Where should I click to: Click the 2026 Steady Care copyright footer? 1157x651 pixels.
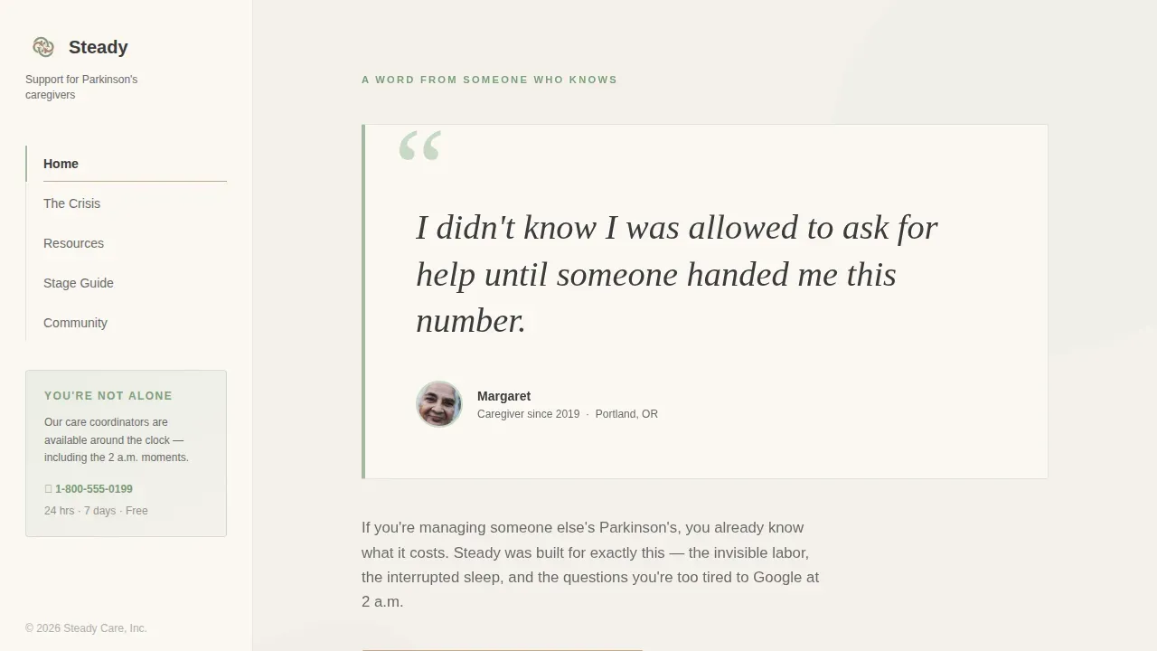pyautogui.click(x=86, y=628)
